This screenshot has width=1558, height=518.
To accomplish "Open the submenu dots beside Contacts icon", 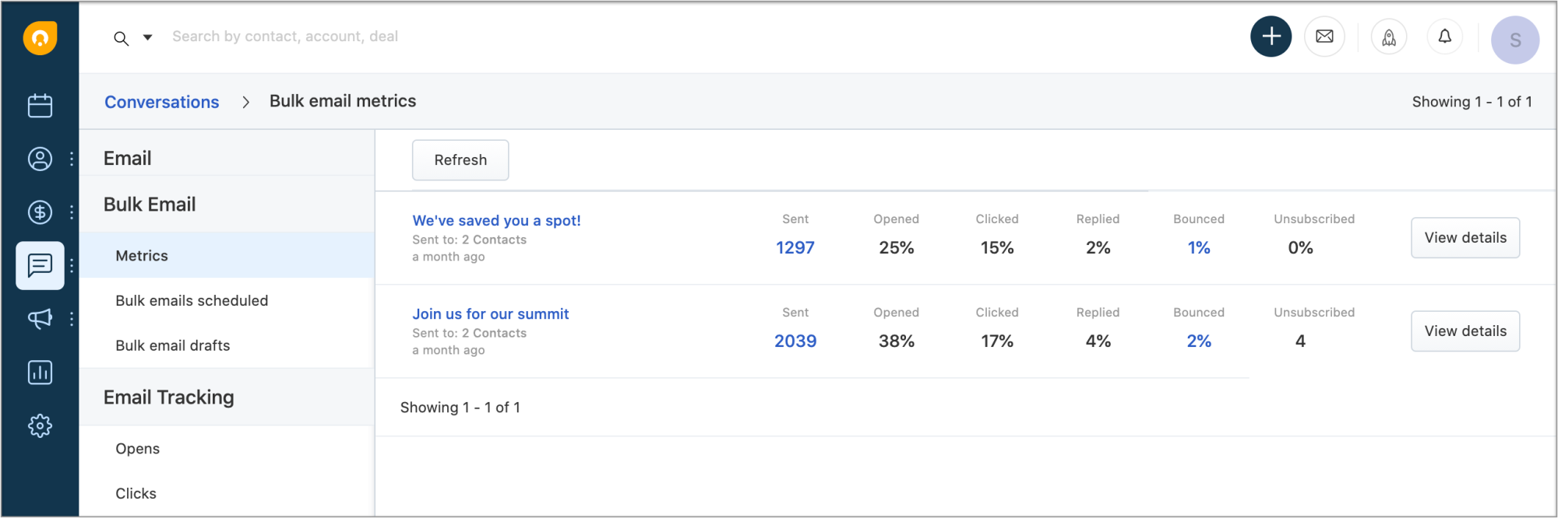I will pos(72,159).
